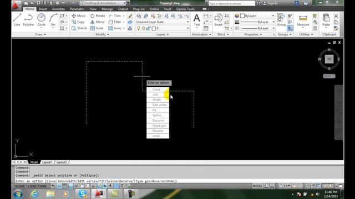This screenshot has width=355, height=199.
Task: Click the command line input
Action: coord(179,181)
